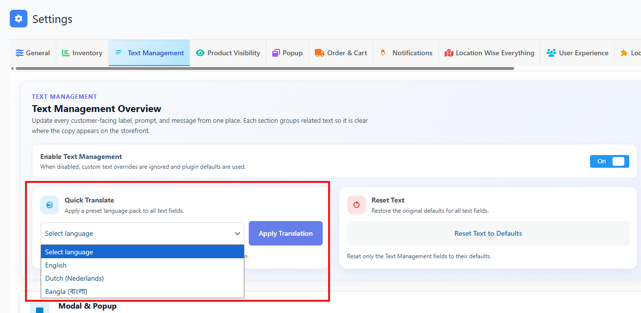Click the Modal & Popup heading

tap(88, 306)
